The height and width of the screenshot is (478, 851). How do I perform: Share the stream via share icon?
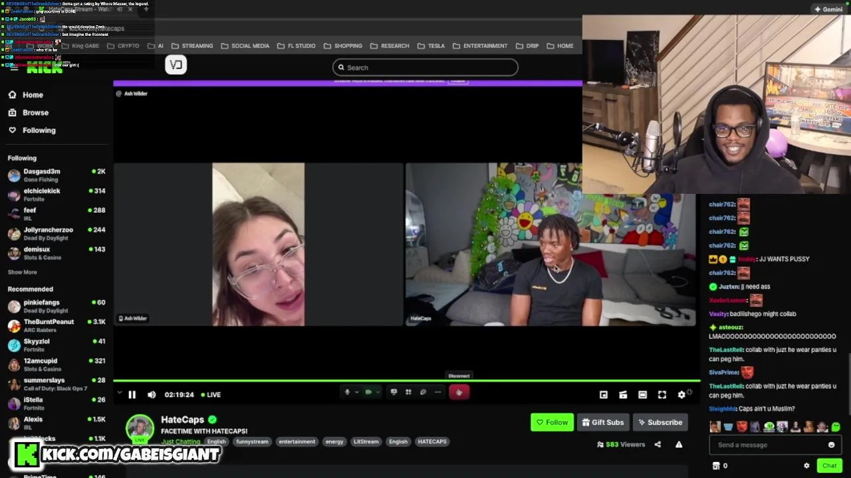658,445
